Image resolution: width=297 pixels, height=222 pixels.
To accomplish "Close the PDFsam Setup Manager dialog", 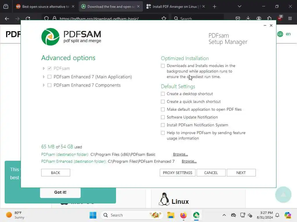I will (x=271, y=25).
